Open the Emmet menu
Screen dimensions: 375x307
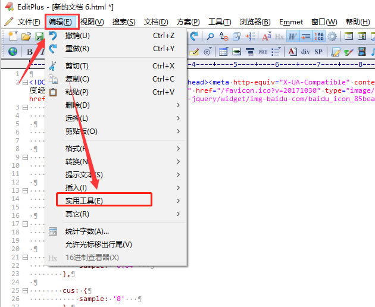pos(291,22)
